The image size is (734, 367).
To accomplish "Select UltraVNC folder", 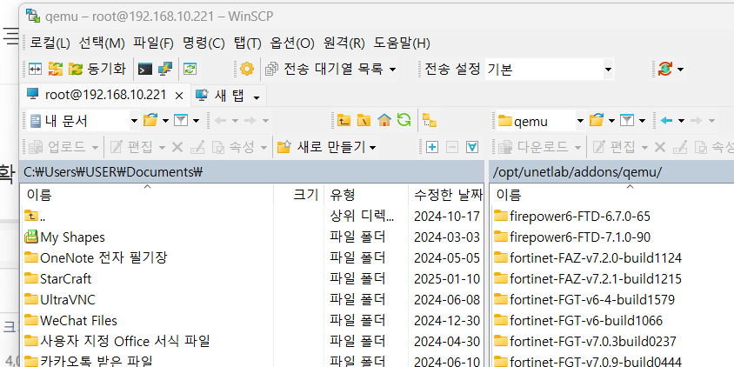I will click(x=252, y=299).
